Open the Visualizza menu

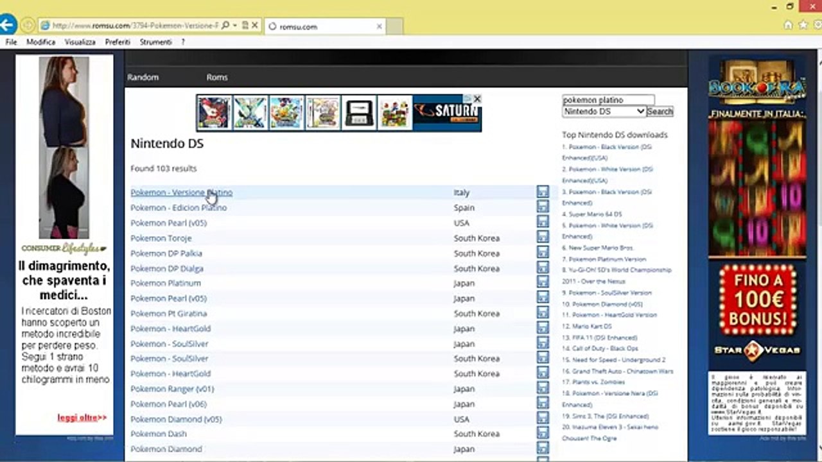[80, 42]
